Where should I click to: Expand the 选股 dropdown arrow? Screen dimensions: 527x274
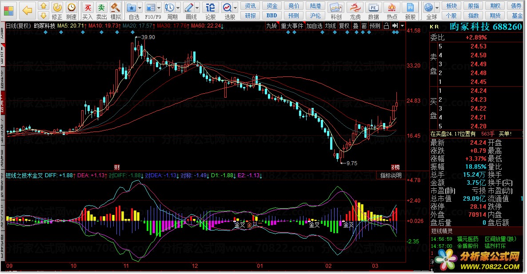tap(236, 8)
